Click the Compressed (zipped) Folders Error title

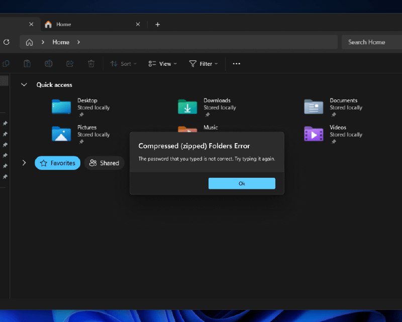click(194, 146)
